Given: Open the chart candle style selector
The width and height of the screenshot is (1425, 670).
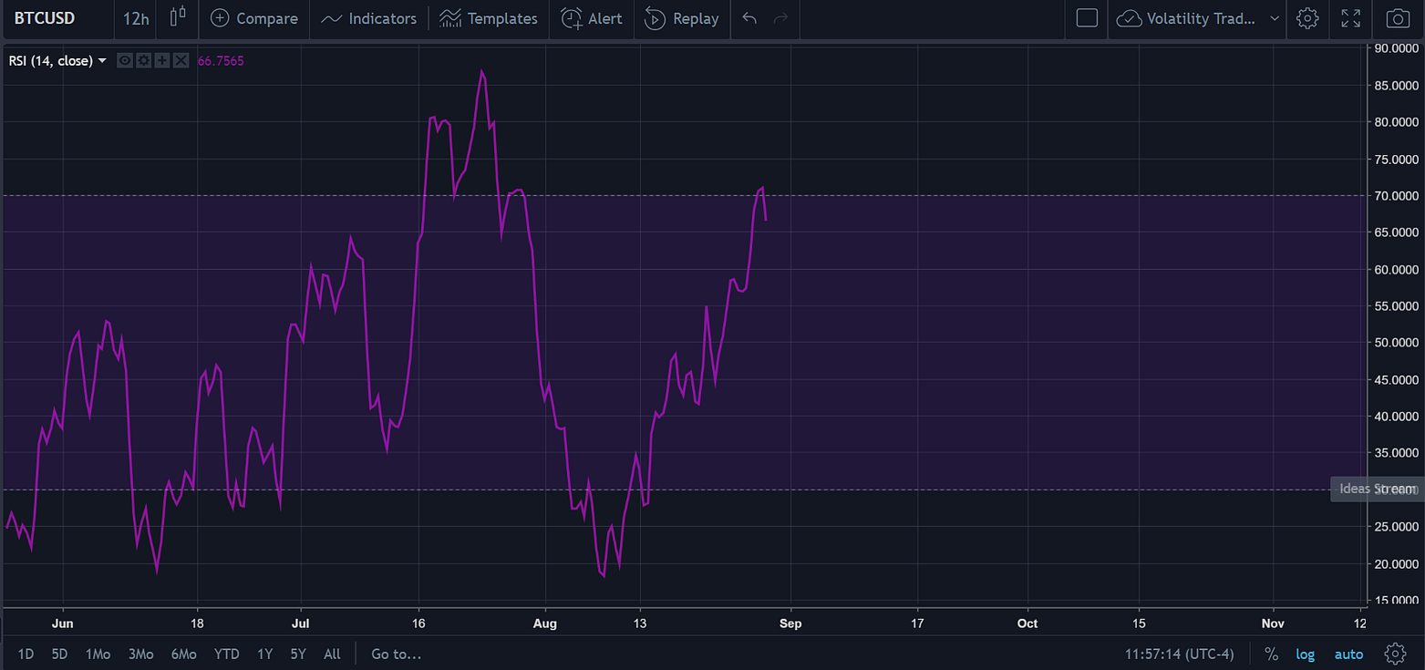Looking at the screenshot, I should tap(178, 17).
